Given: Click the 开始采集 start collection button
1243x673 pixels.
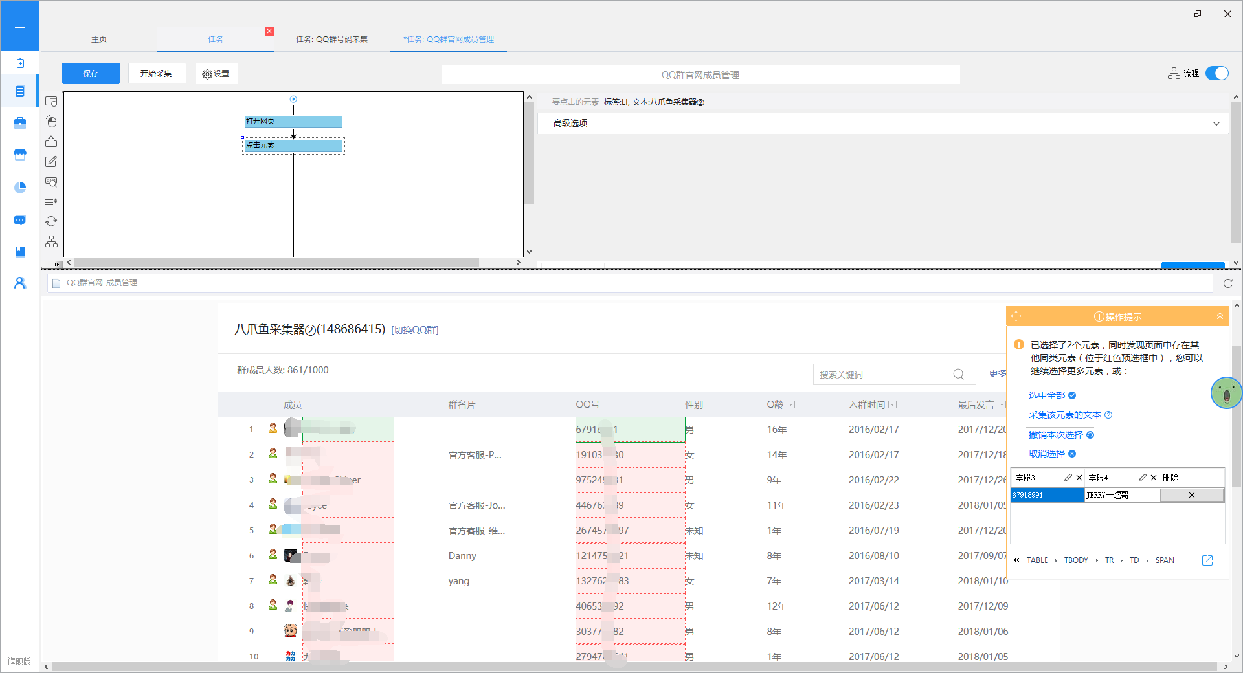Looking at the screenshot, I should (x=157, y=74).
